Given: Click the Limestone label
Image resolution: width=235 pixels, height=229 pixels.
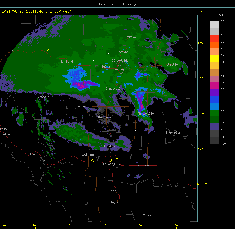Looking at the screenshot, I should point(42,97).
